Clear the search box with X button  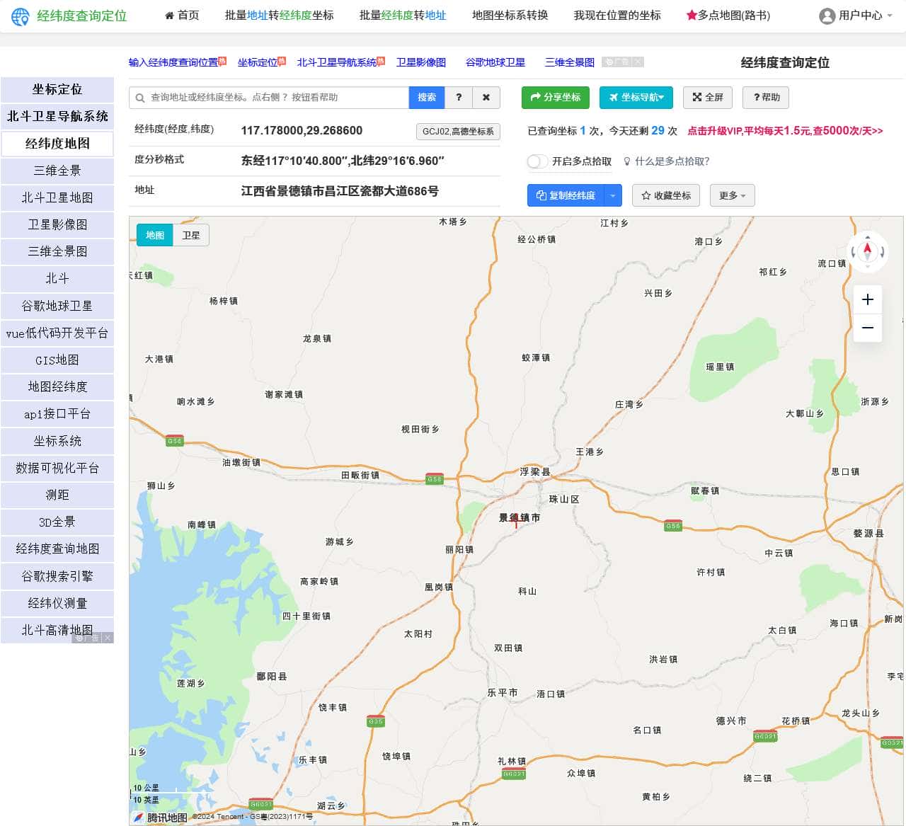click(486, 98)
